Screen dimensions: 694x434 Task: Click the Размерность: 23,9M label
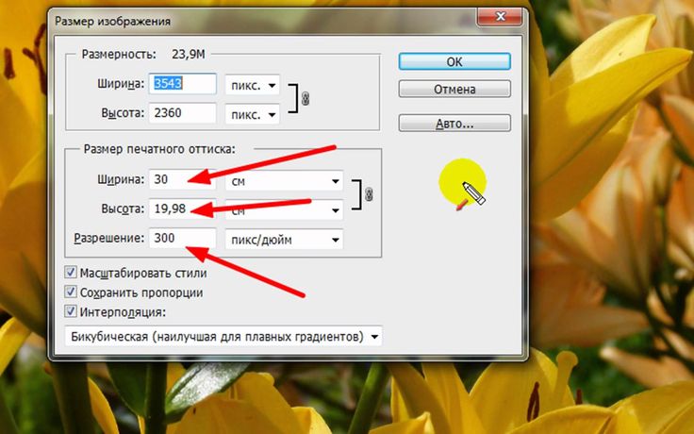click(x=143, y=55)
